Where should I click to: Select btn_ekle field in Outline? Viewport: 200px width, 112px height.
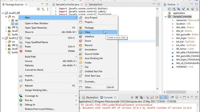(x=185, y=27)
